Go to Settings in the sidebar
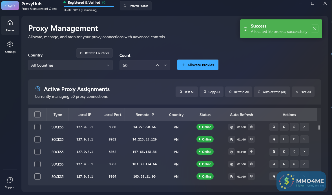The image size is (332, 195). point(10,47)
